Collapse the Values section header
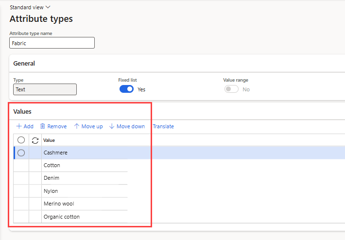Image resolution: width=345 pixels, height=240 pixels. coord(22,111)
